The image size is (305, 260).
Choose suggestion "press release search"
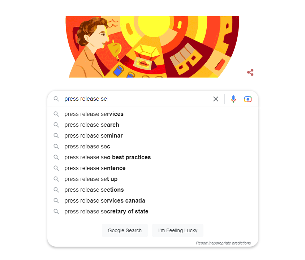92,125
